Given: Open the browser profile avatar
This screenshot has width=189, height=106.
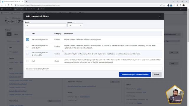Looking at the screenshot, I should [184, 5].
